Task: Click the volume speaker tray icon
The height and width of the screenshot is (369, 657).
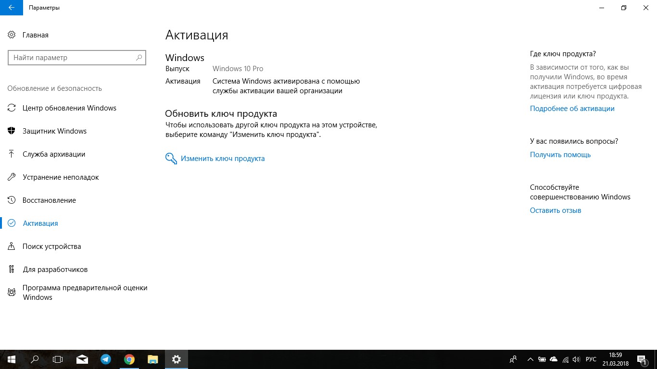Action: [x=576, y=359]
